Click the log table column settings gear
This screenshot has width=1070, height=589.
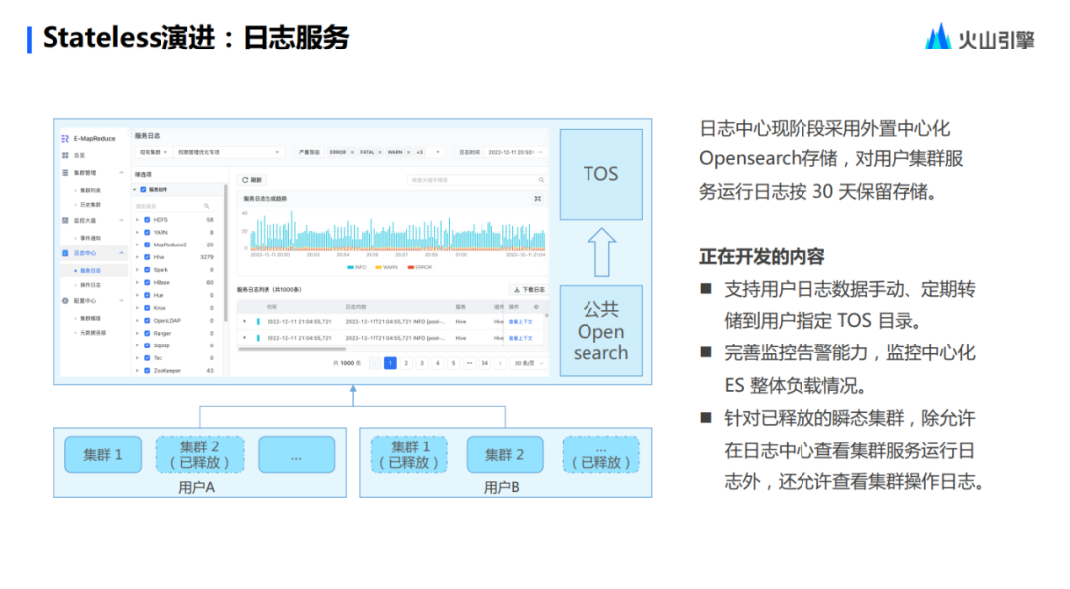[x=536, y=307]
